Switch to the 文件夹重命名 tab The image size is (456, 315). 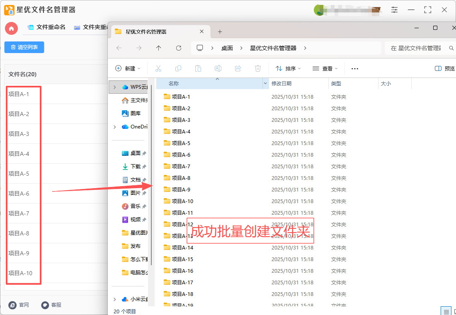(x=90, y=27)
